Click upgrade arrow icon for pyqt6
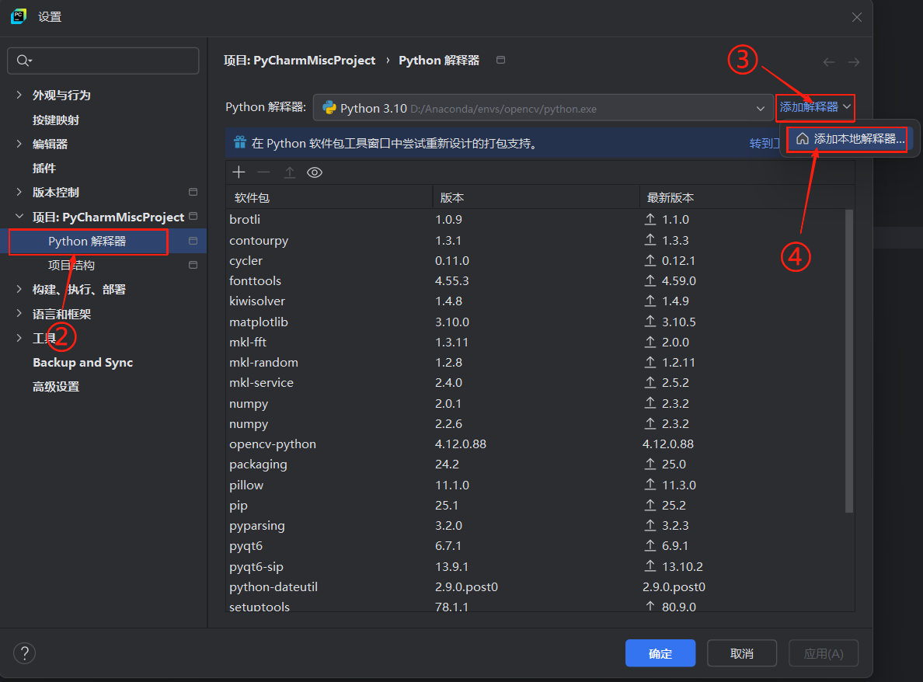 (x=650, y=545)
